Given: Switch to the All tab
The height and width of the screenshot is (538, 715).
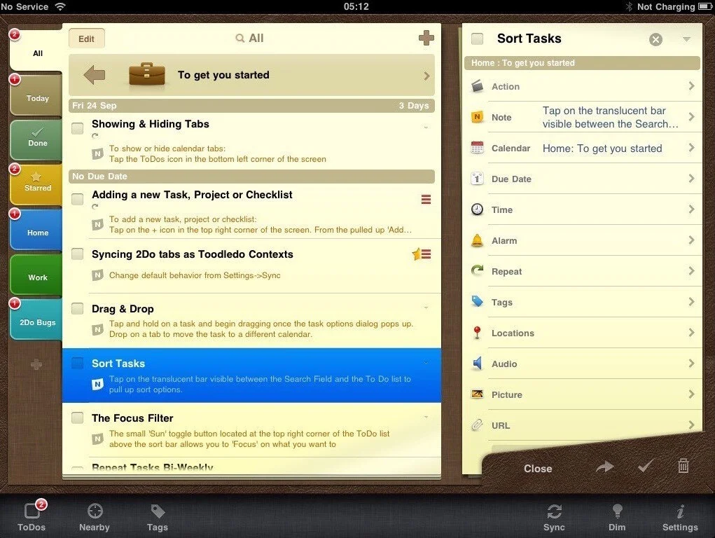Looking at the screenshot, I should (36, 49).
